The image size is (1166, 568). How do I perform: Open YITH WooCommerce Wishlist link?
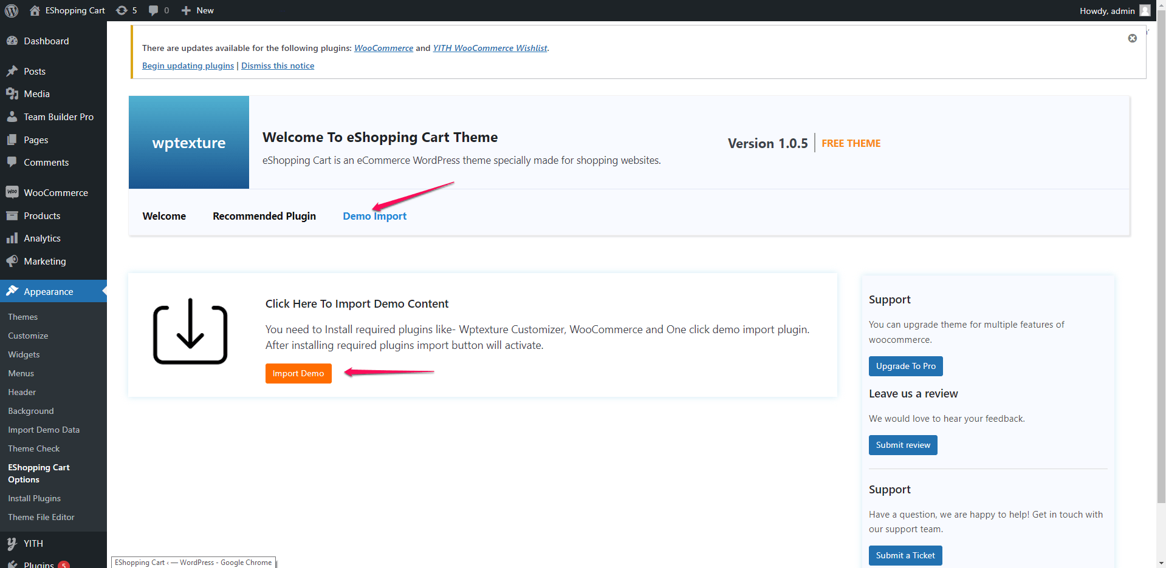(490, 48)
